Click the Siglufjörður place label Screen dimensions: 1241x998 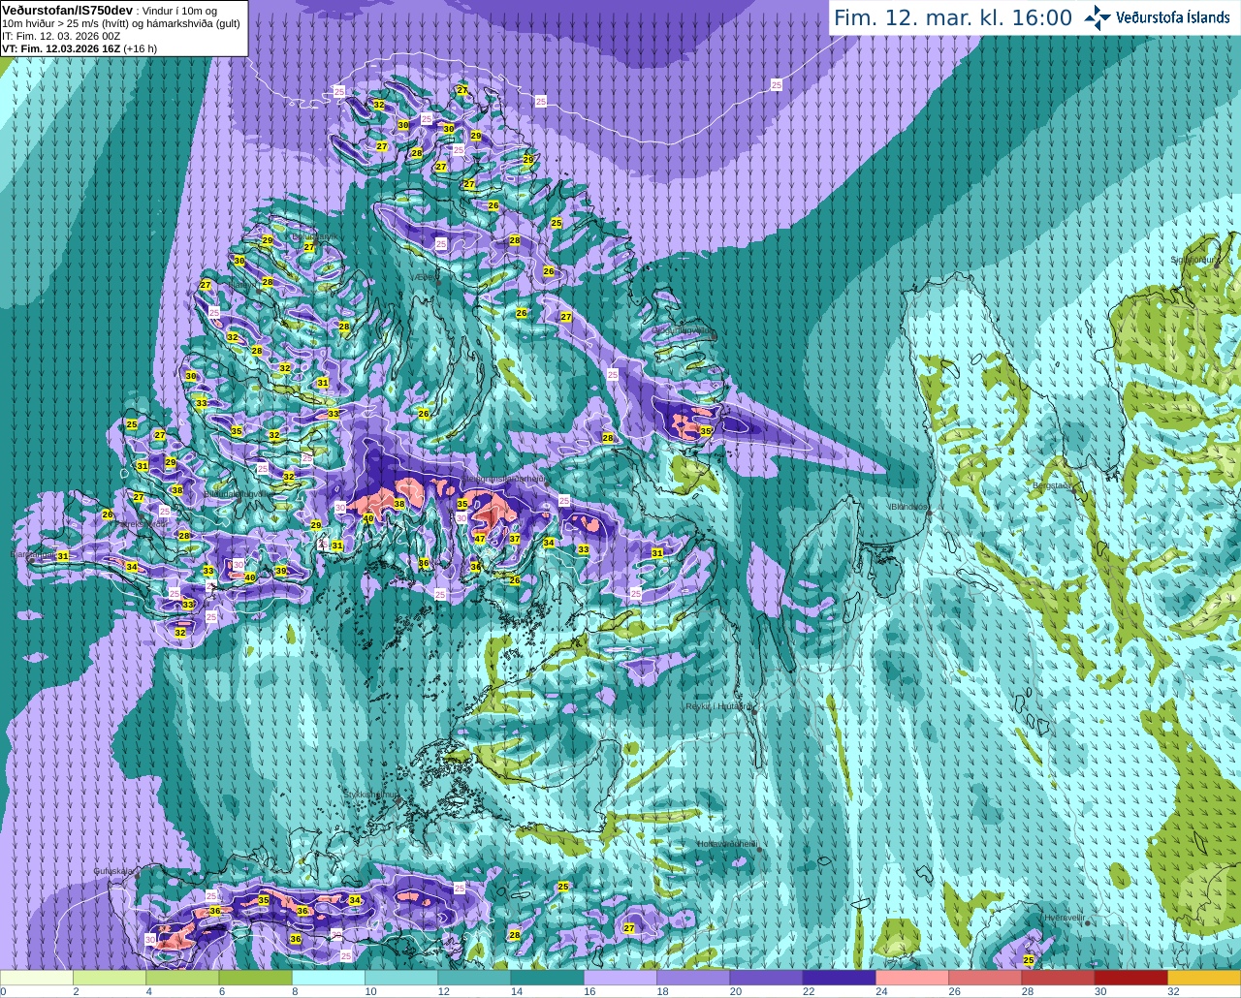pos(1195,260)
